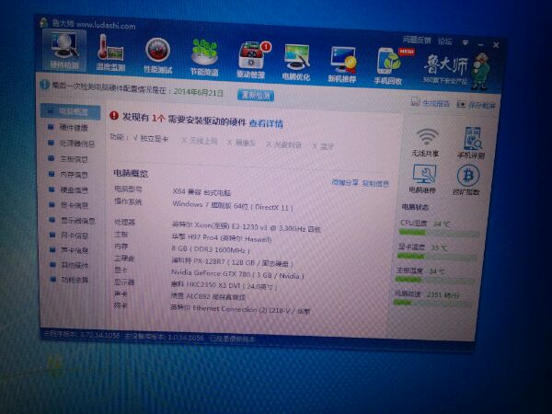Open 节能降温 energy saving section
The image size is (552, 414).
(x=204, y=57)
